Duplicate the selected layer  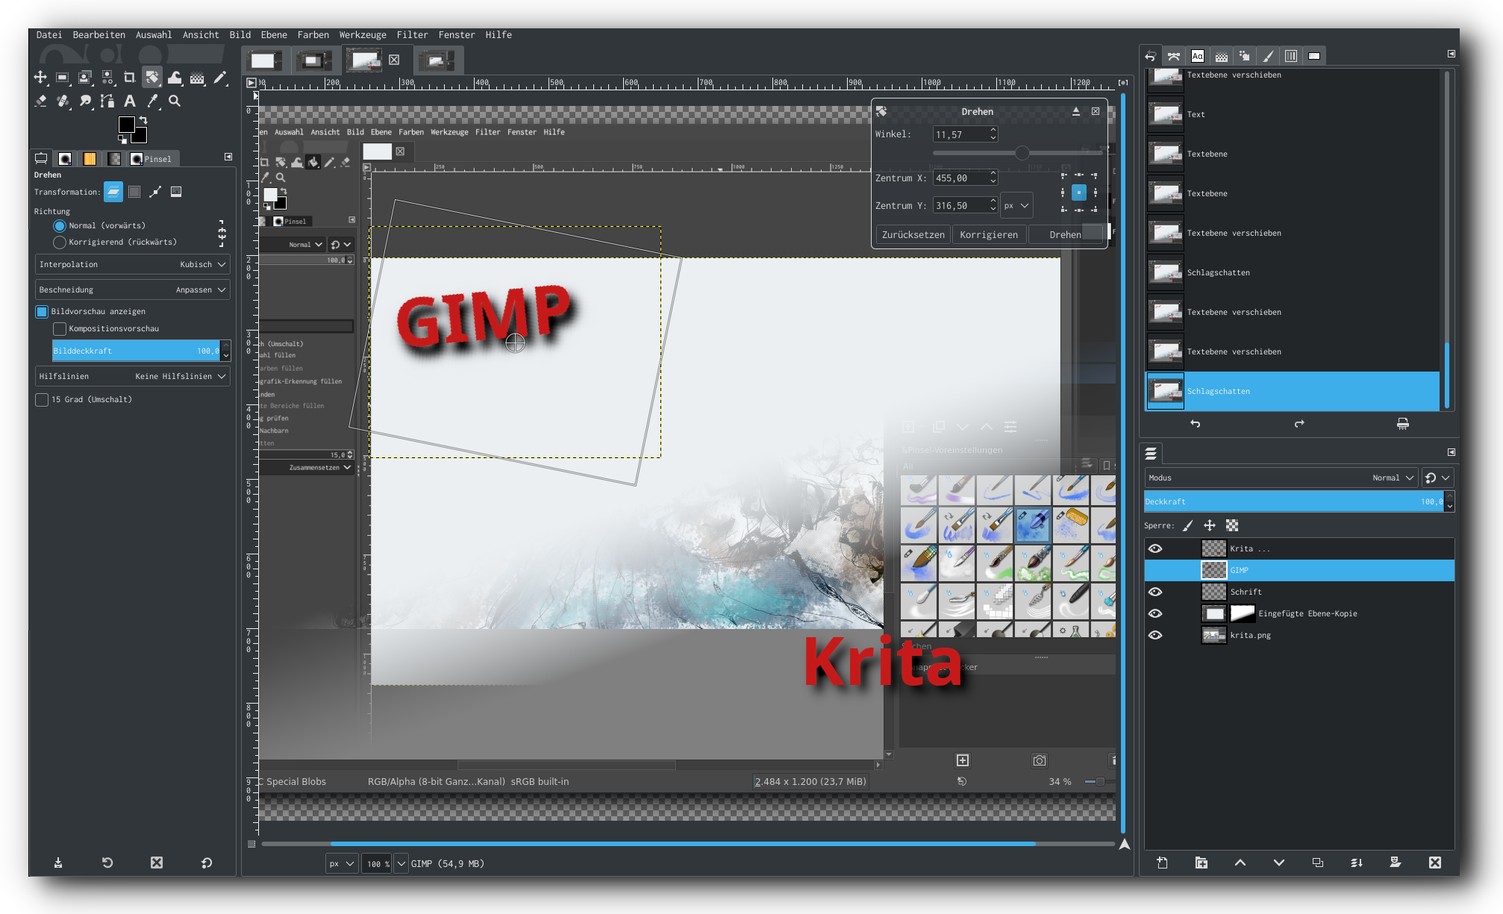coord(1318,863)
